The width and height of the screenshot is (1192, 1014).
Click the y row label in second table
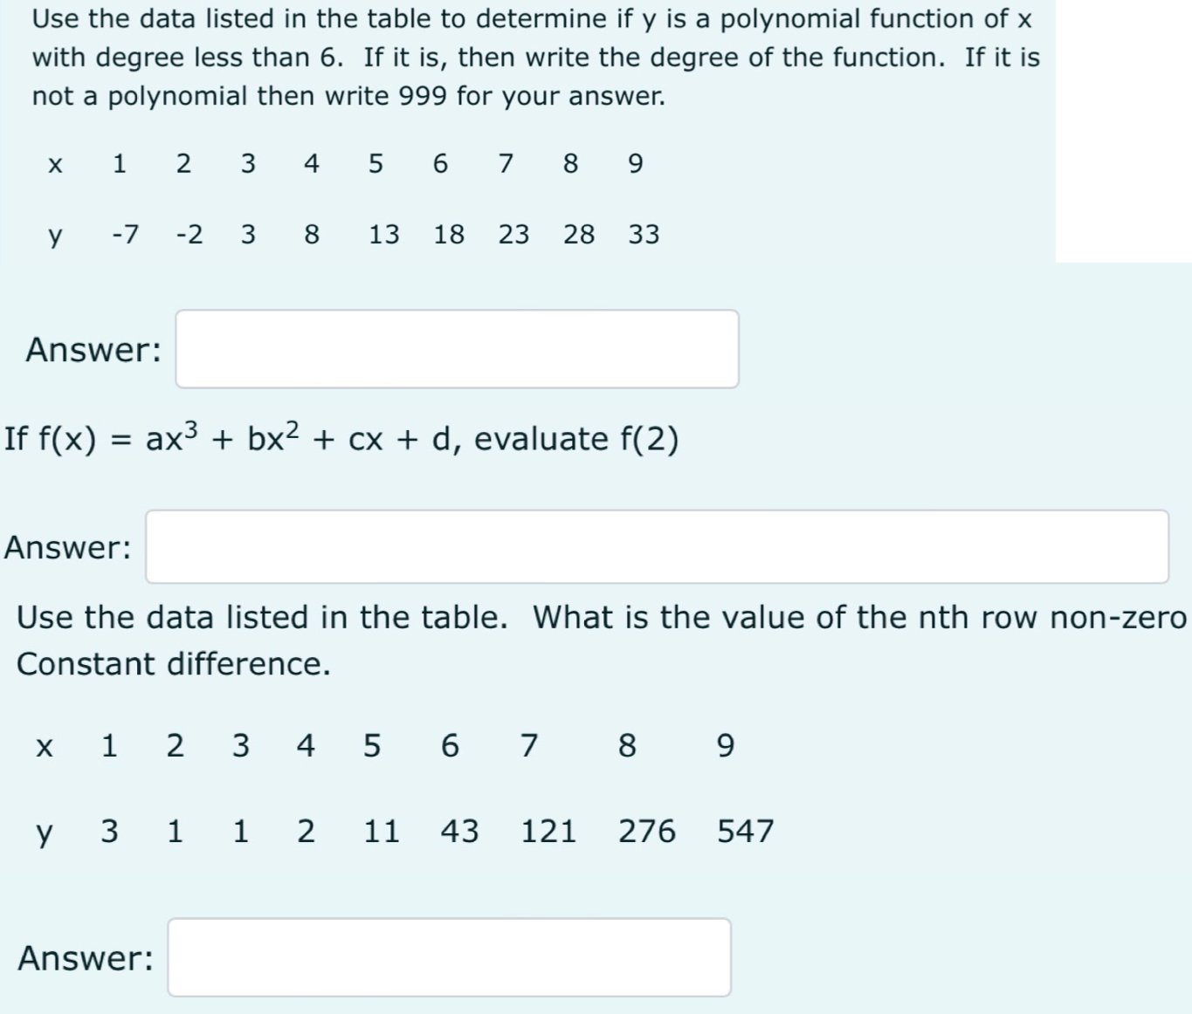pos(44,830)
